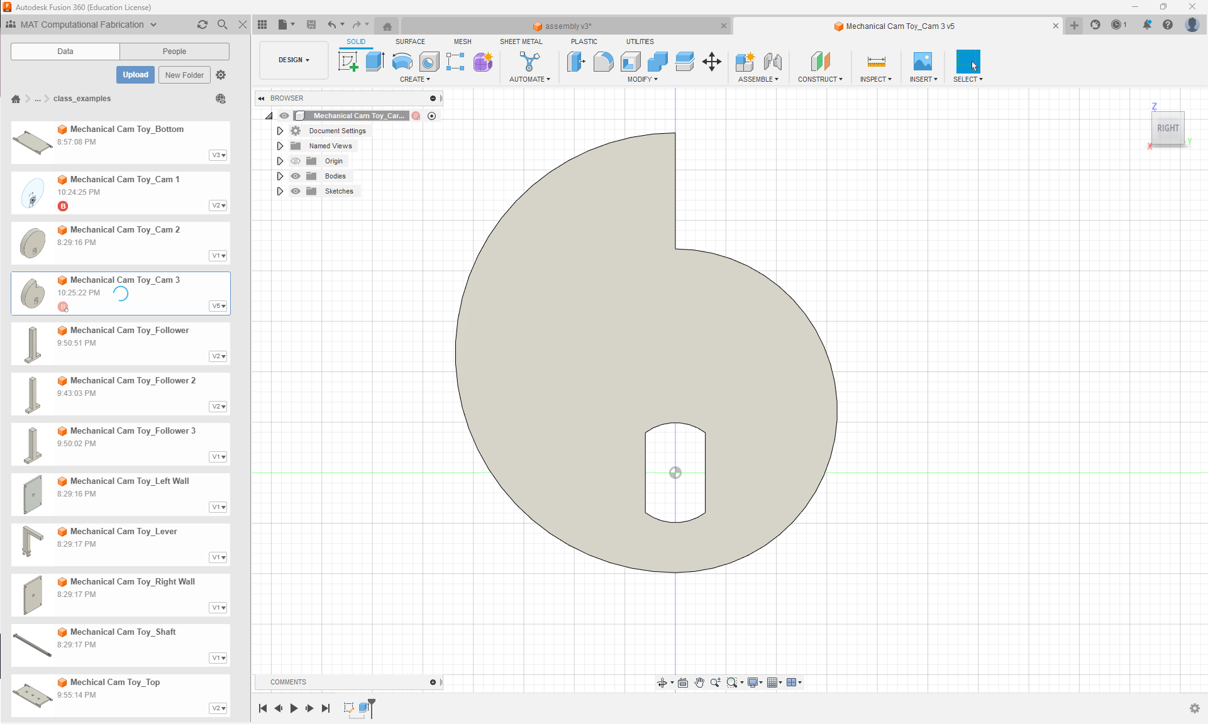The height and width of the screenshot is (724, 1208).
Task: Select the Create Sketch tool
Action: (348, 62)
